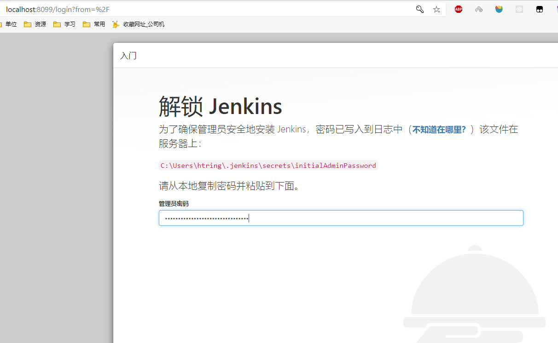Open the 收藏网址_公司机 bookmark
Screen dimensions: 558x343
click(138, 24)
